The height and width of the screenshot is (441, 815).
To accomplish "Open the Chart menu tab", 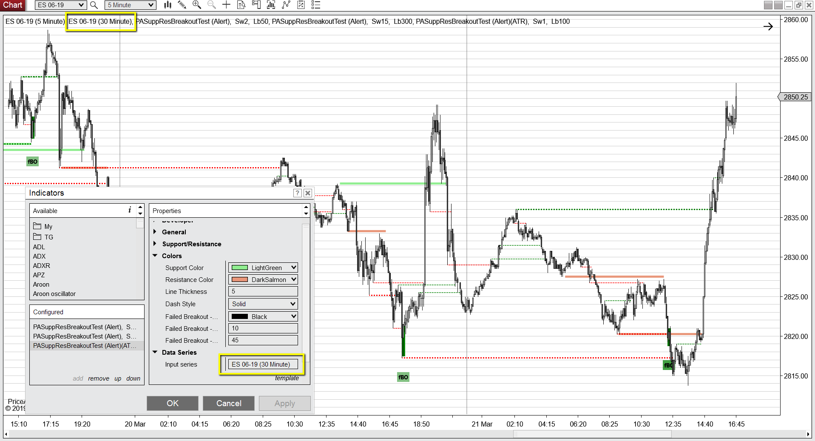I will [12, 5].
